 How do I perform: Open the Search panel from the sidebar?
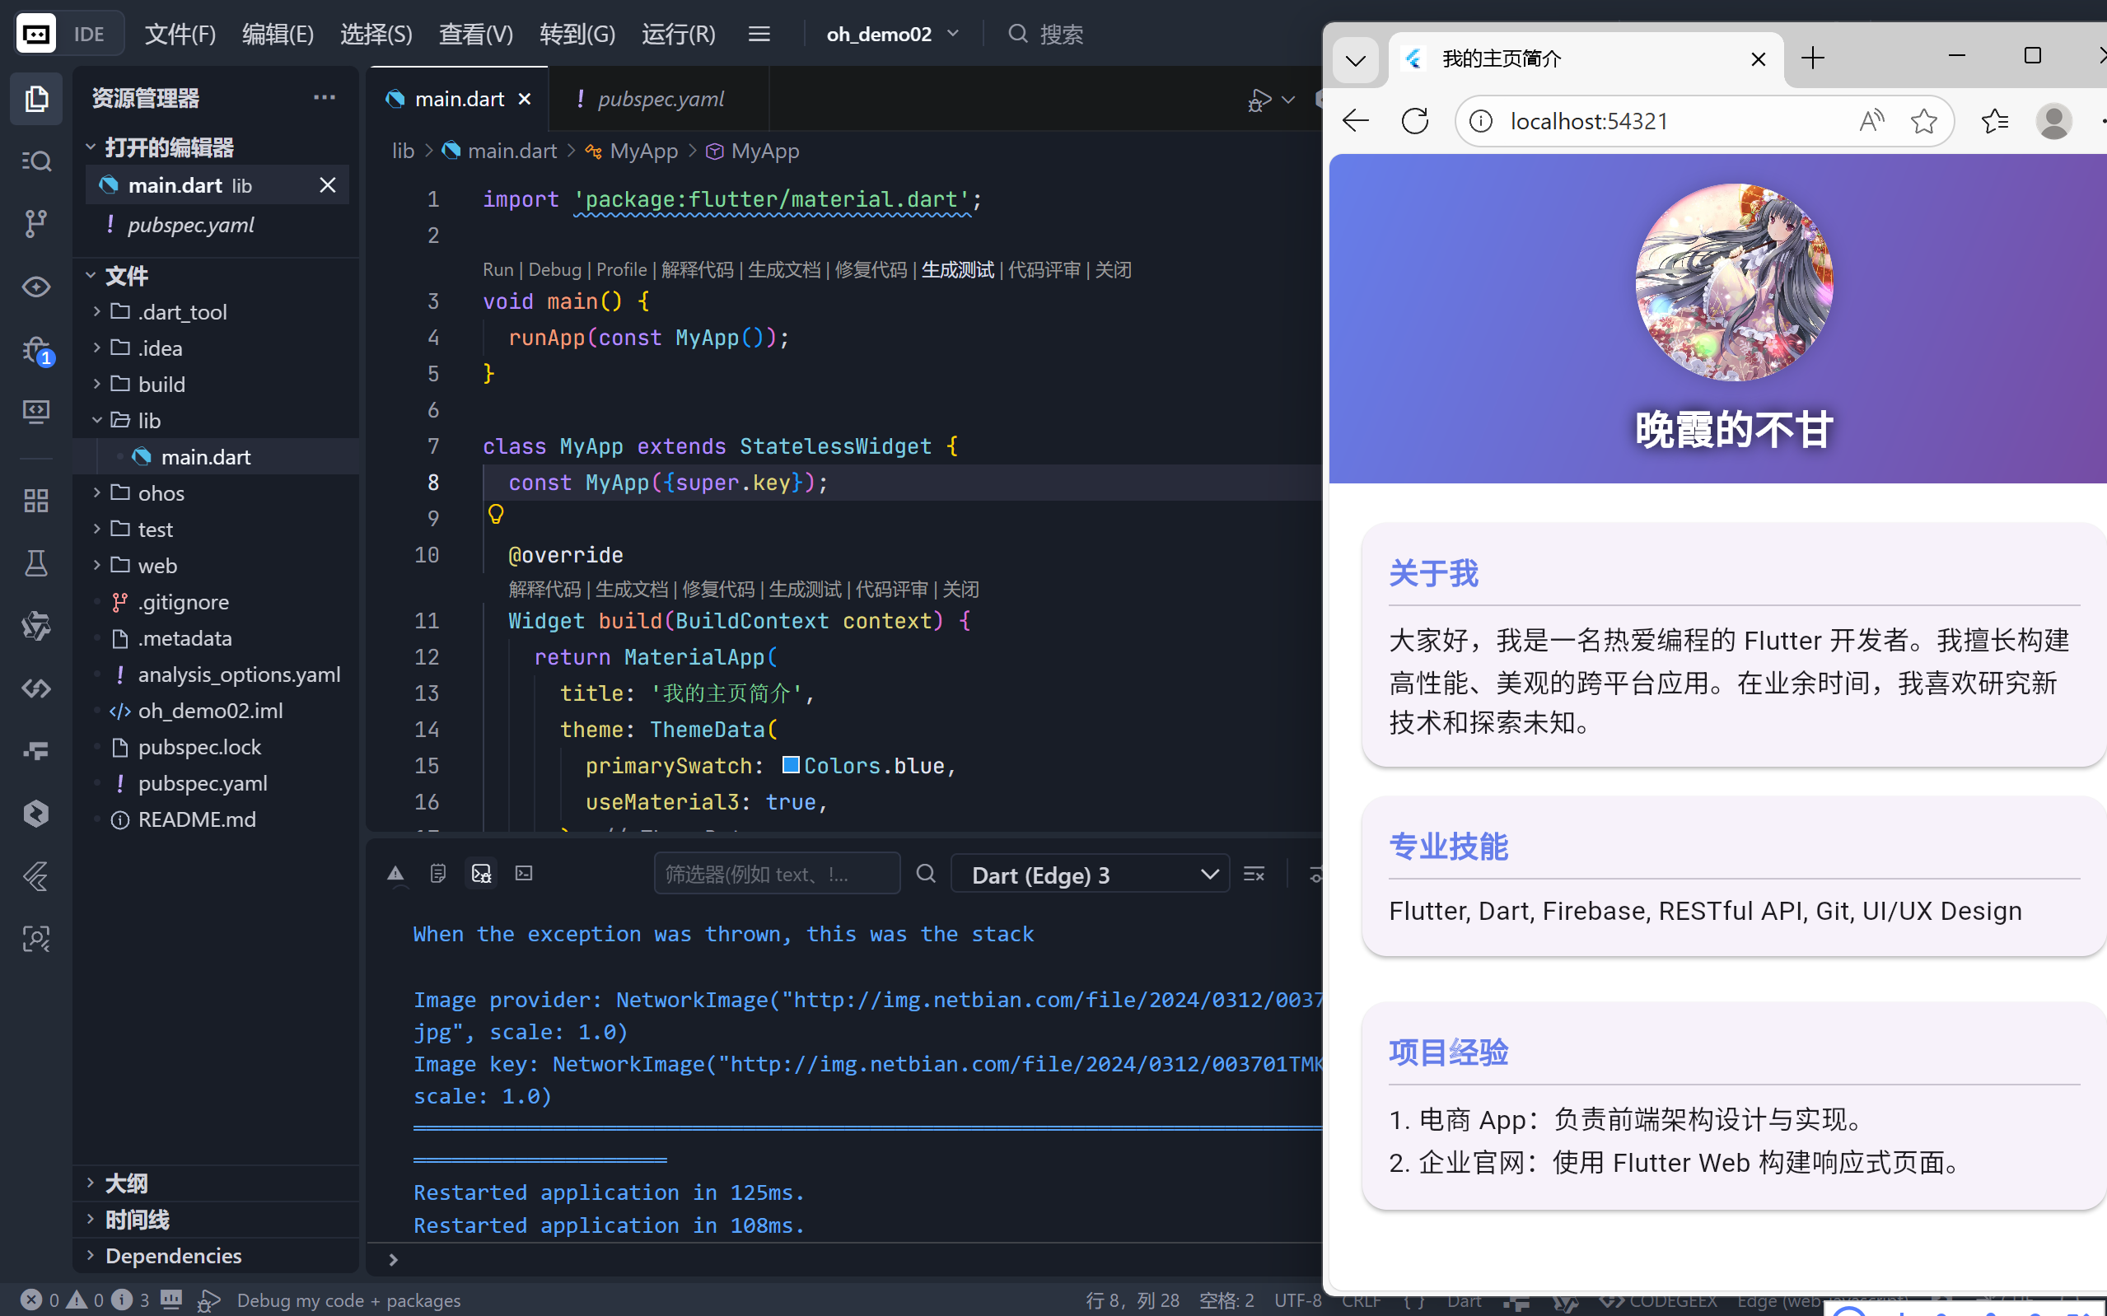[x=35, y=160]
